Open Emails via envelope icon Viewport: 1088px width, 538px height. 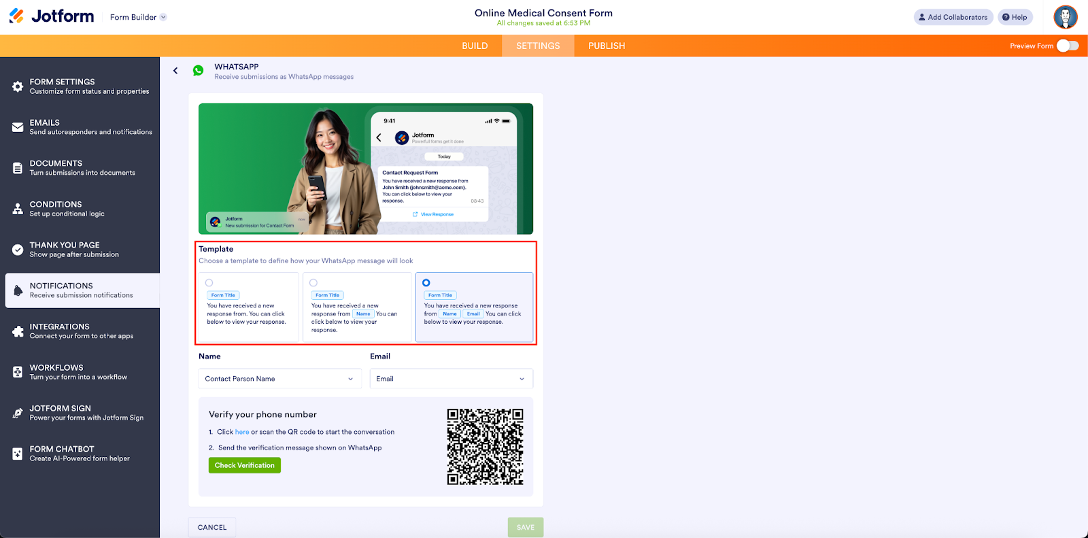18,127
